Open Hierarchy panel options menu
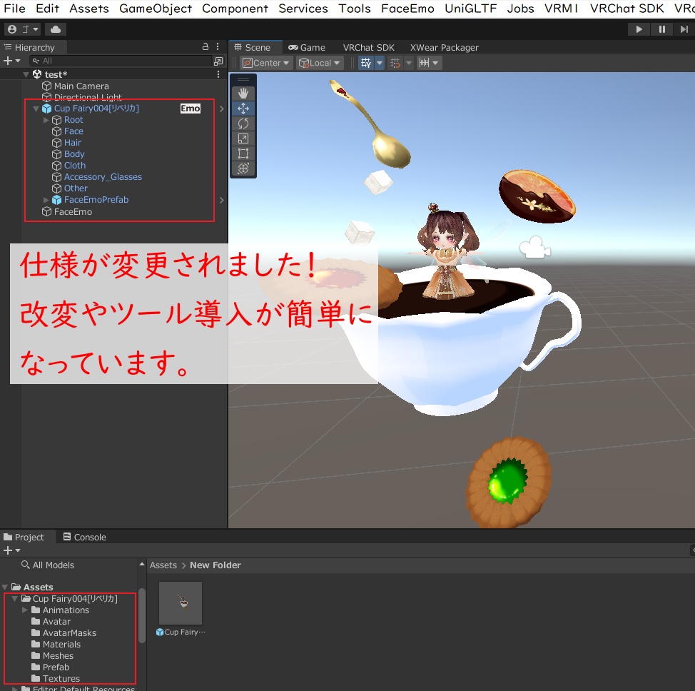Screen dimensions: 695x691 [x=218, y=46]
